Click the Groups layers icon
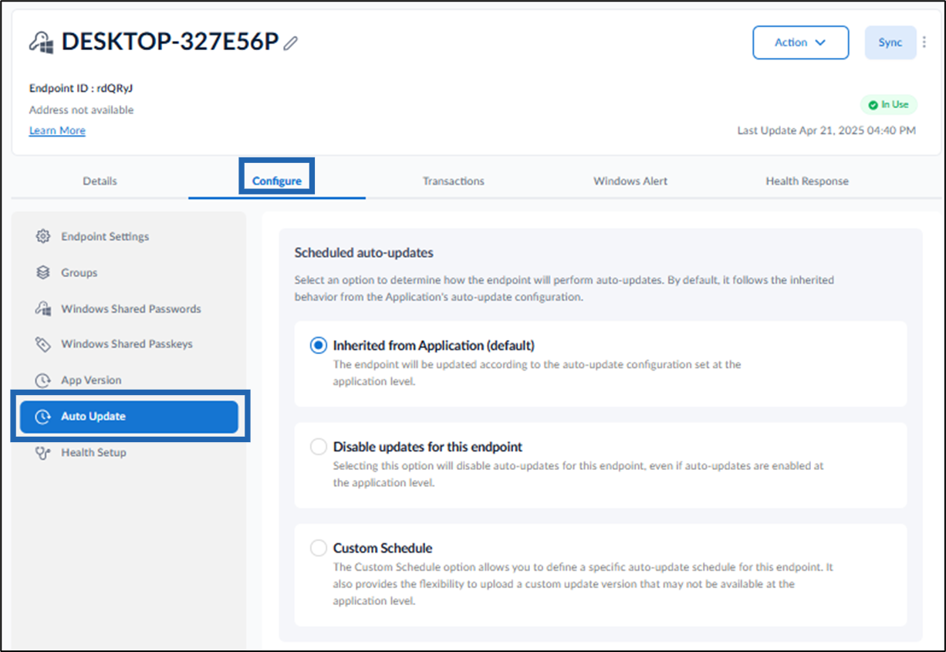Viewport: 946px width, 652px height. pos(43,272)
